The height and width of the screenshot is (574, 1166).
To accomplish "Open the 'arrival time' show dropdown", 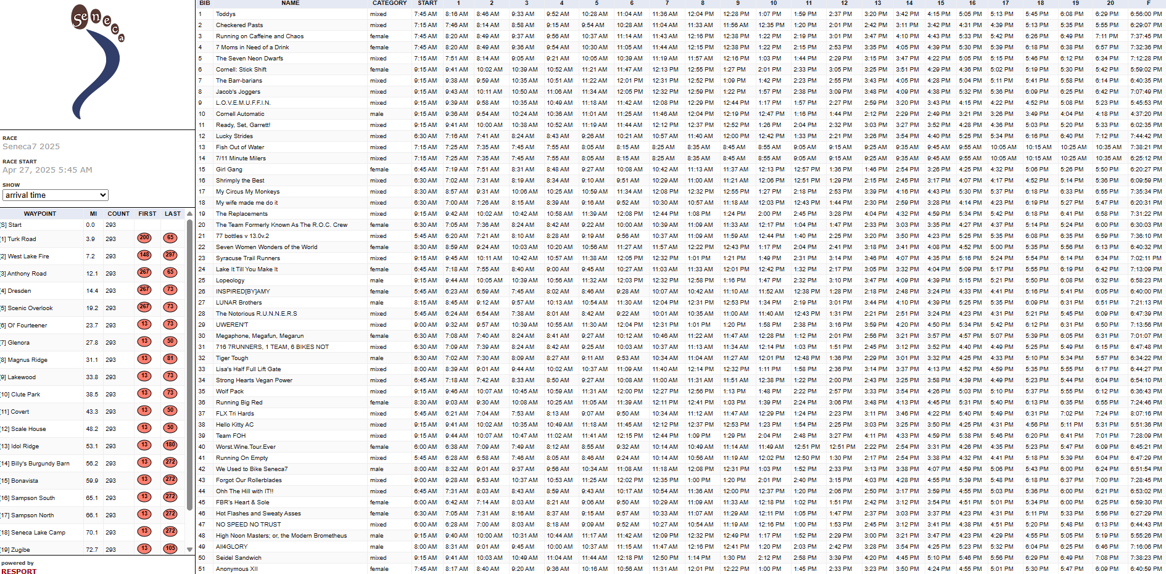I will 56,195.
